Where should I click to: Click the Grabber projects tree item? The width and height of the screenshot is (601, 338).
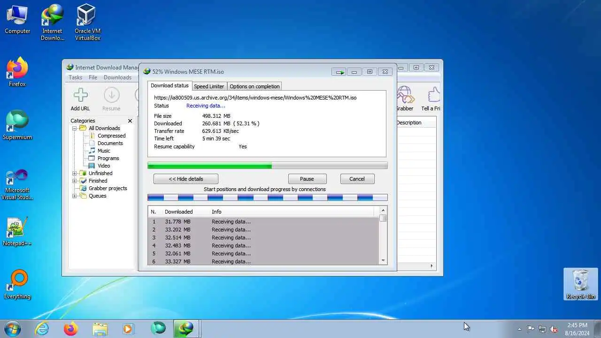pos(108,188)
